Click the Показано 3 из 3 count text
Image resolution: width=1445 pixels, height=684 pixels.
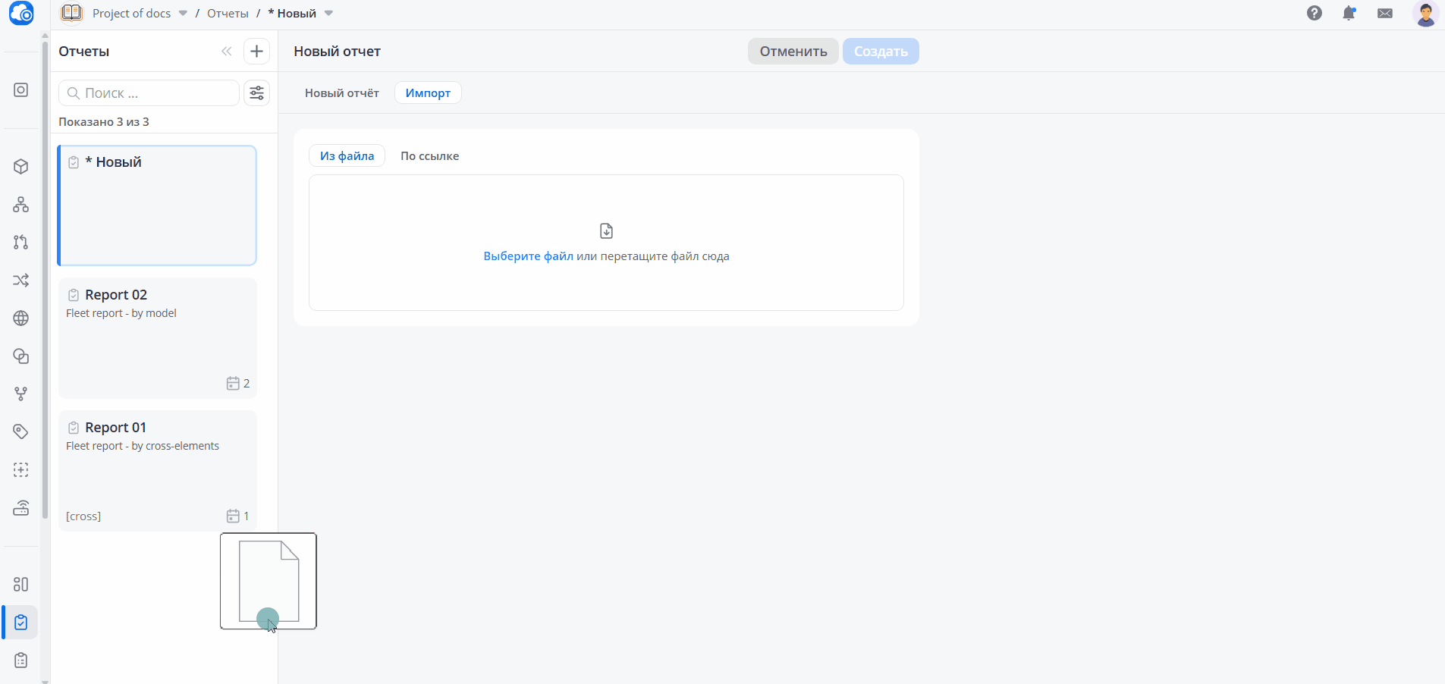point(104,122)
